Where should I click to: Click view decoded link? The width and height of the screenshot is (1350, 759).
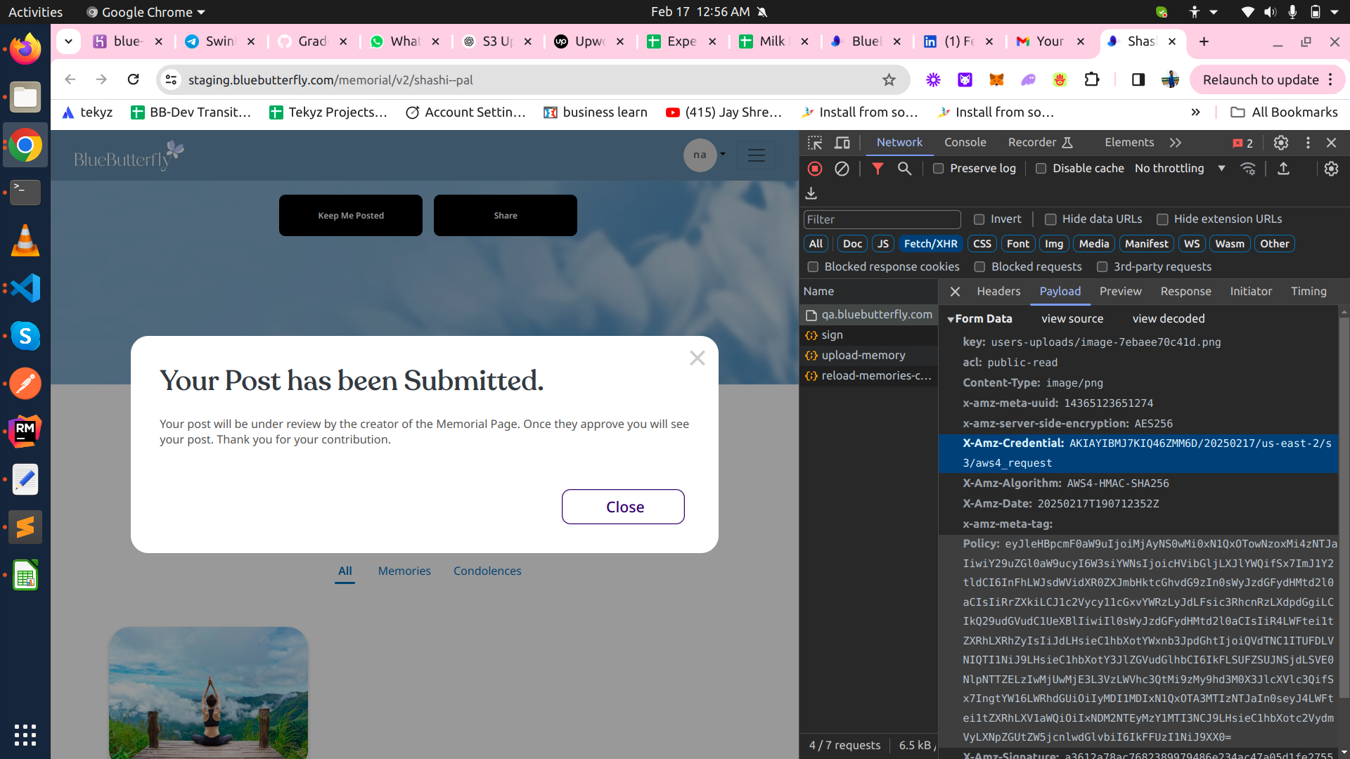[x=1169, y=319]
